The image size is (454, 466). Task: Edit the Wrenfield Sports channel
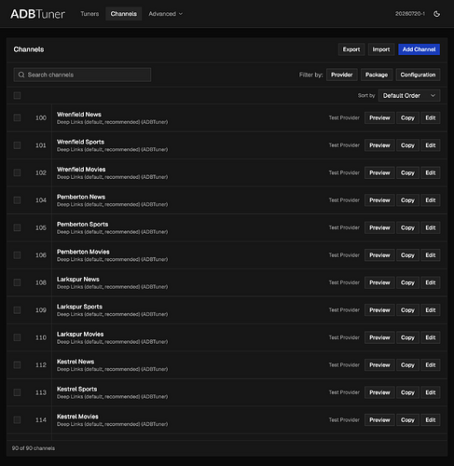click(x=431, y=145)
